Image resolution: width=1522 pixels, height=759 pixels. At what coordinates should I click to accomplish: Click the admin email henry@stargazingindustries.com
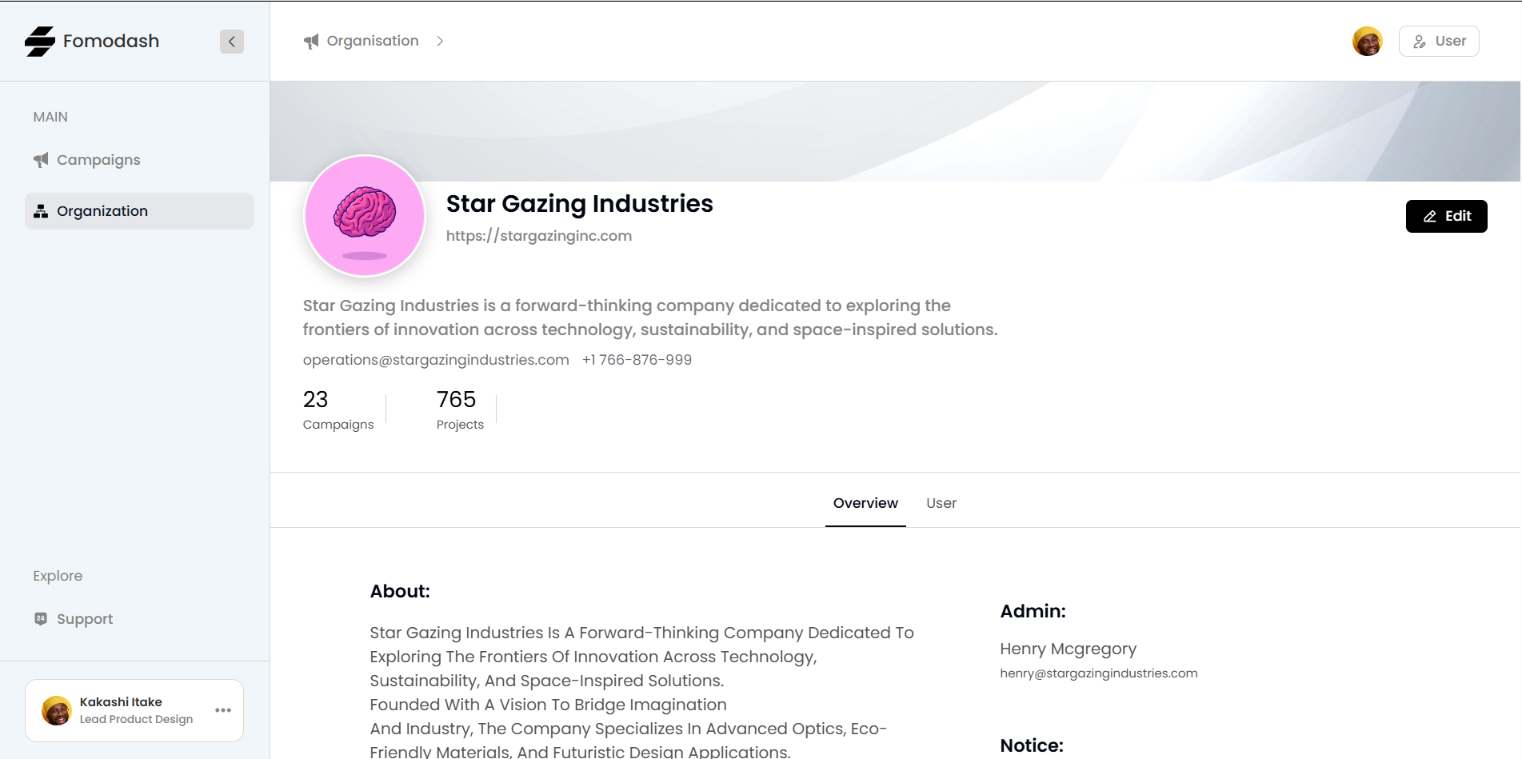point(1098,673)
